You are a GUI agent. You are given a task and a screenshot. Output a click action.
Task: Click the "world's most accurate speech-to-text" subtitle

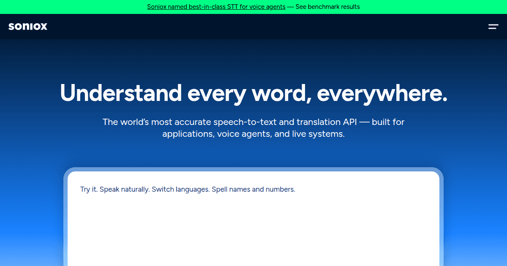(x=253, y=128)
